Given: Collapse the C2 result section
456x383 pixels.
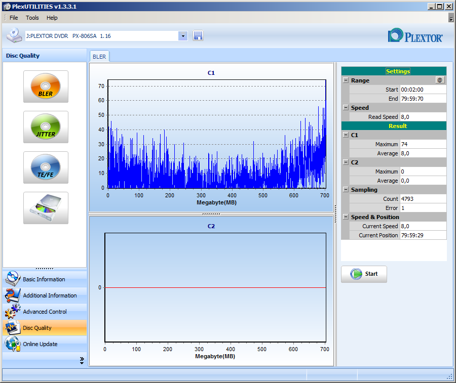Looking at the screenshot, I should [346, 162].
